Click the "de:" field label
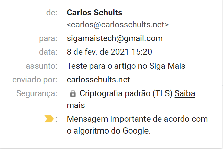This screenshot has width=224, height=150. coord(52,13)
